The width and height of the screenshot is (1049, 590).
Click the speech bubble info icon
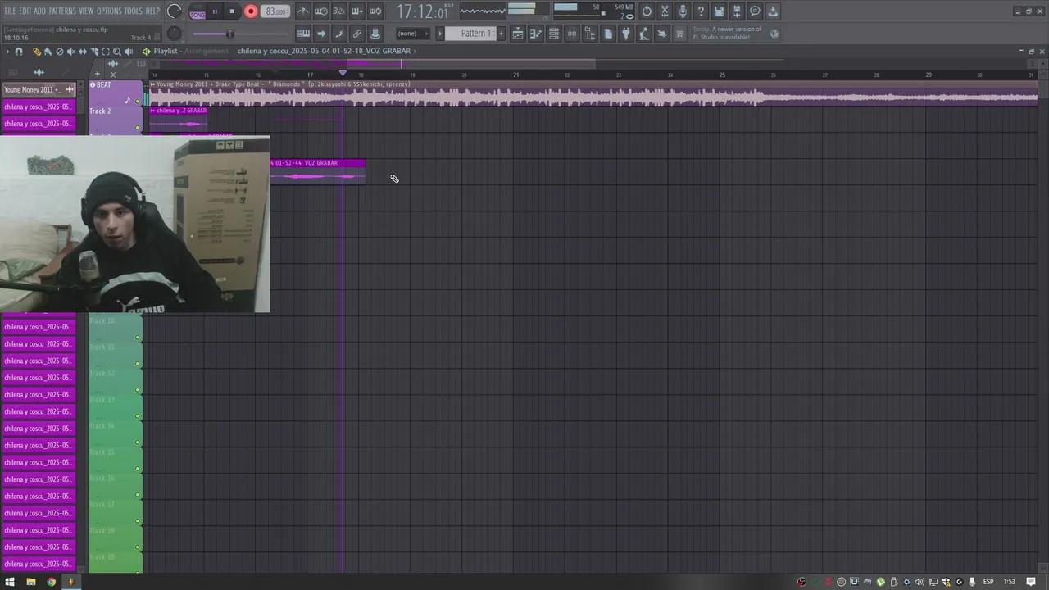[755, 11]
